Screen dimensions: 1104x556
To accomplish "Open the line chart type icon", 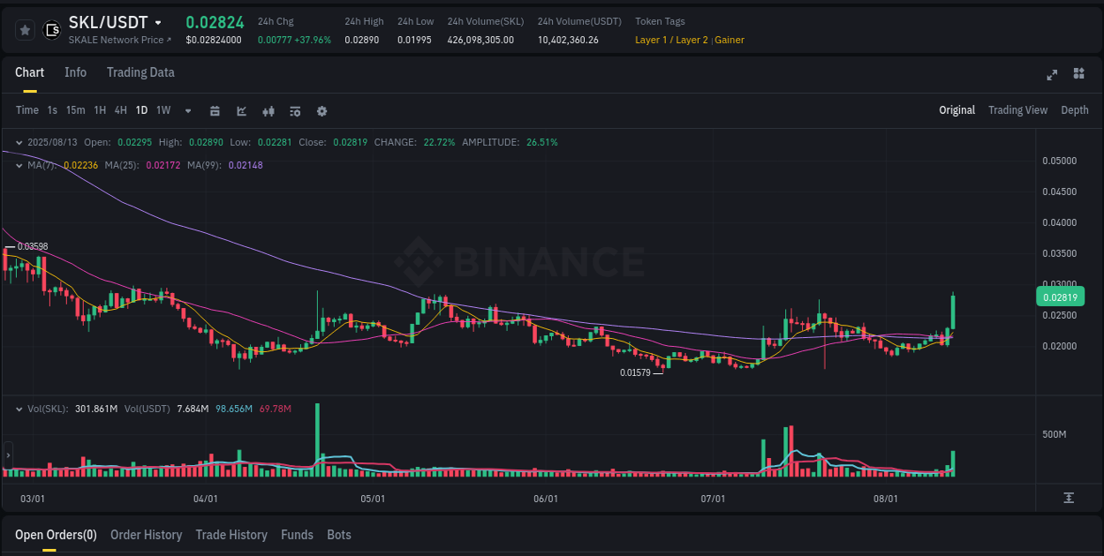I will [x=241, y=111].
